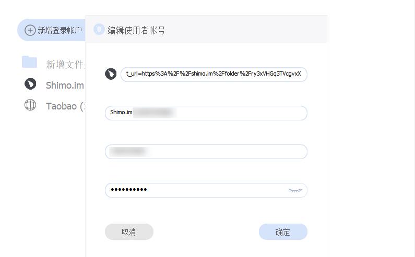Screen dimensions: 415x257
Task: Click the Shimo.im icon in account list
Action: [30, 84]
